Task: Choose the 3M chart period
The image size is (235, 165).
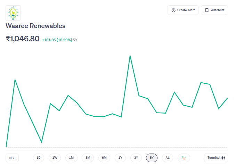Action: (x=88, y=158)
